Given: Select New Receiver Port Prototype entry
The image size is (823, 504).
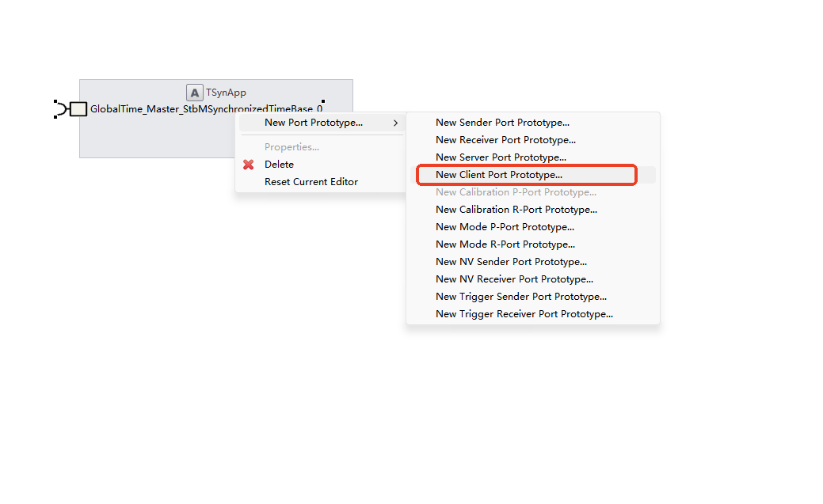Looking at the screenshot, I should click(x=505, y=140).
